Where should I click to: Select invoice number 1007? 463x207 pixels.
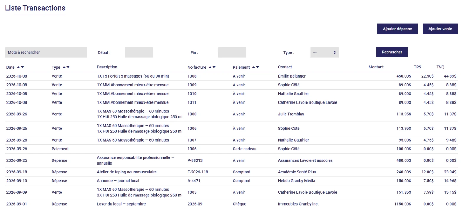[x=192, y=140]
